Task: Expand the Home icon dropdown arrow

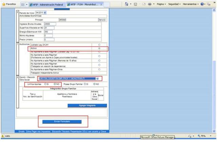Action: tap(131, 4)
